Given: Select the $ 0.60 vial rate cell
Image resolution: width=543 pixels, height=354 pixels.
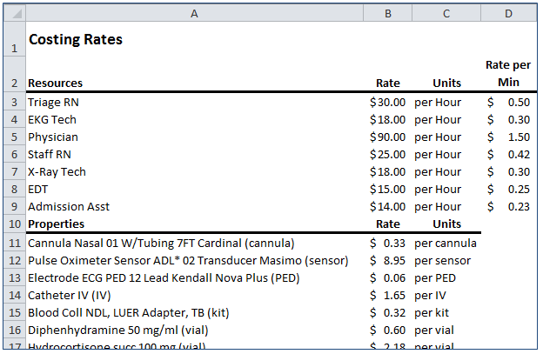Looking at the screenshot, I should 387,330.
